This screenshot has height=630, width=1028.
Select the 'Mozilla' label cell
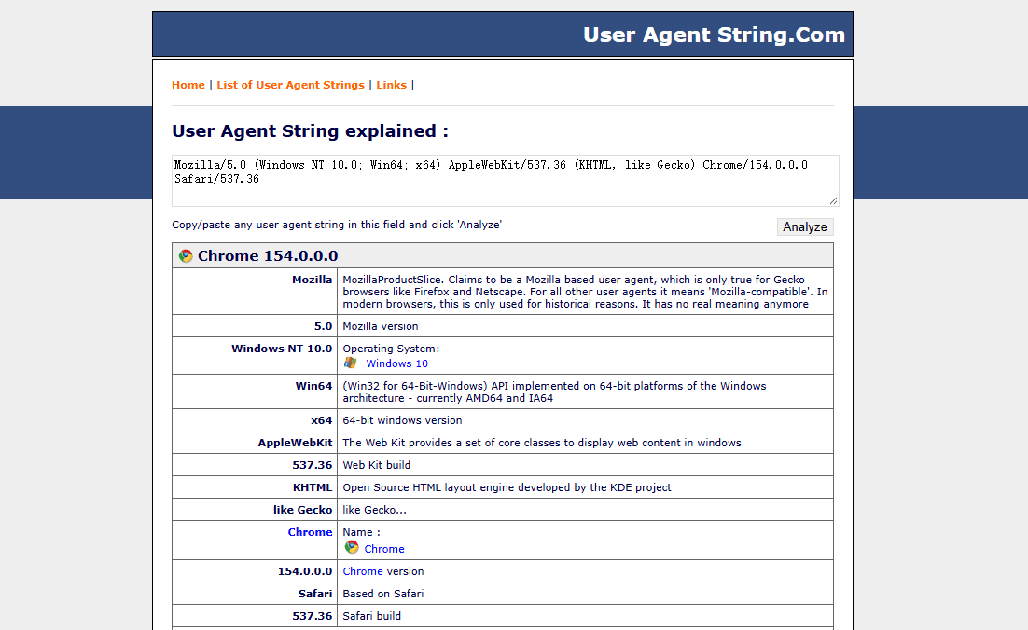[255, 292]
